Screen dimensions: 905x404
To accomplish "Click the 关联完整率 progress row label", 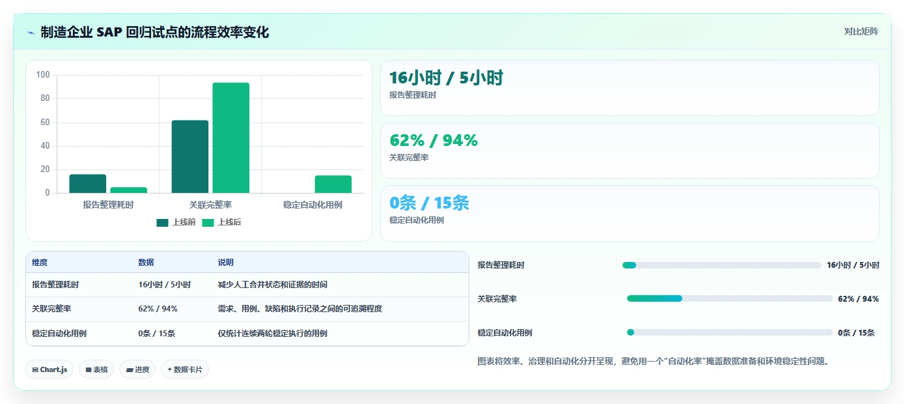I will pos(497,298).
